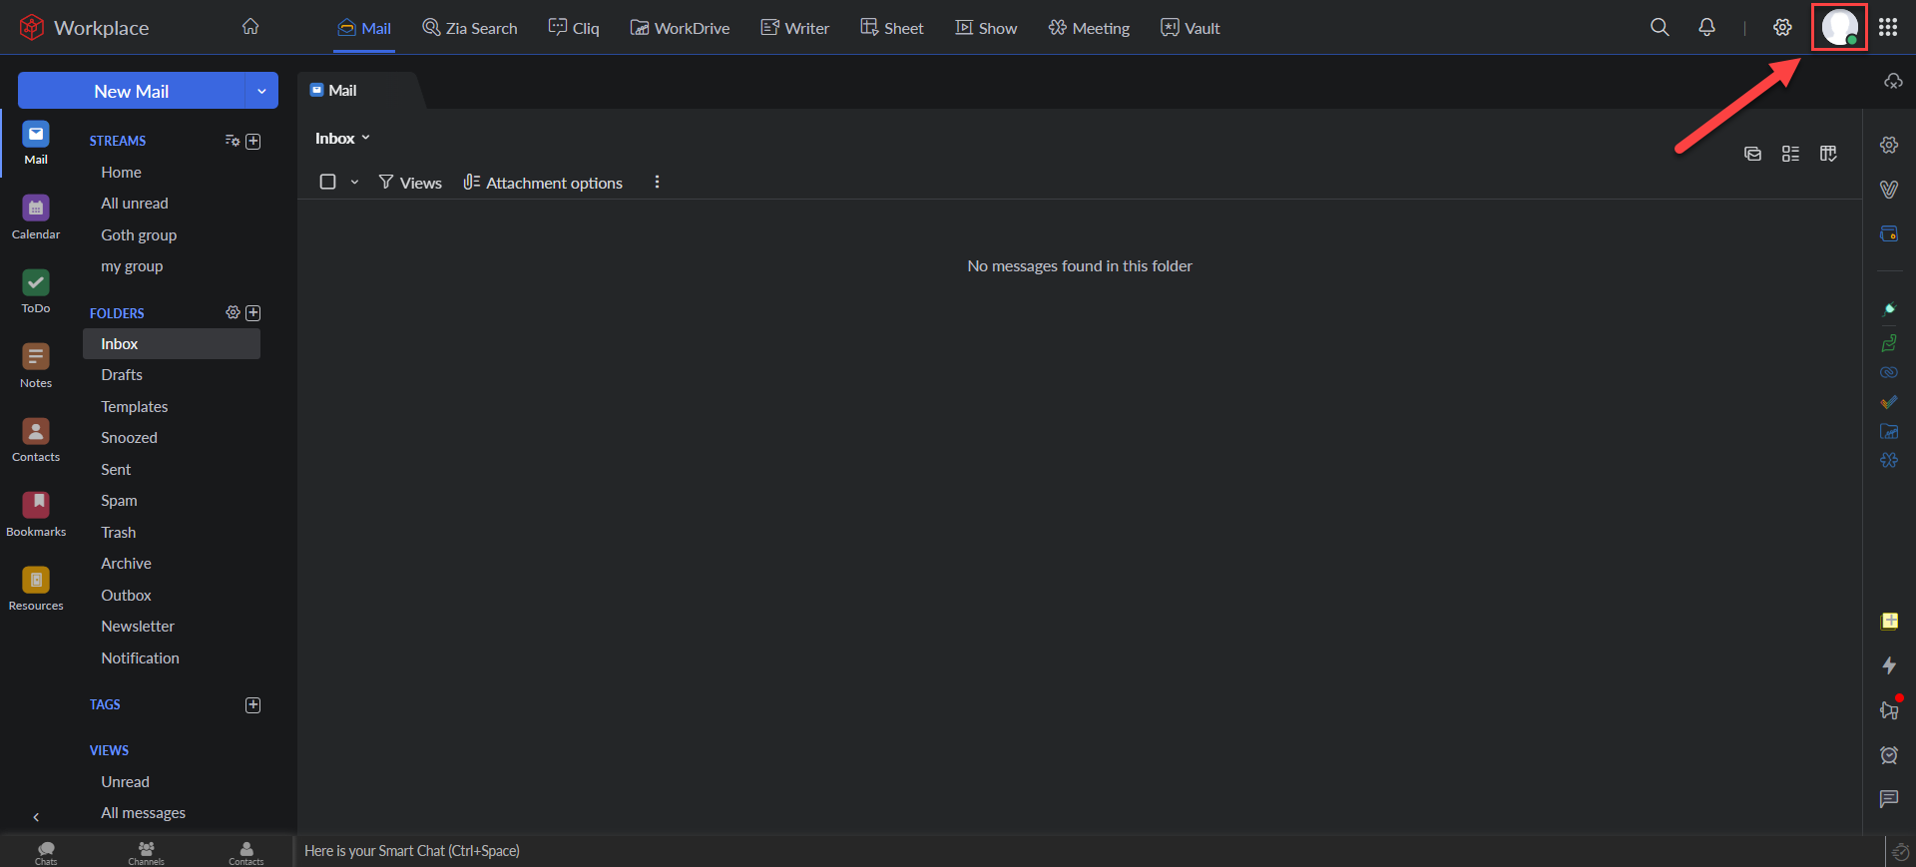Click the search magnifier icon in header
Image resolution: width=1916 pixels, height=867 pixels.
pyautogui.click(x=1659, y=28)
